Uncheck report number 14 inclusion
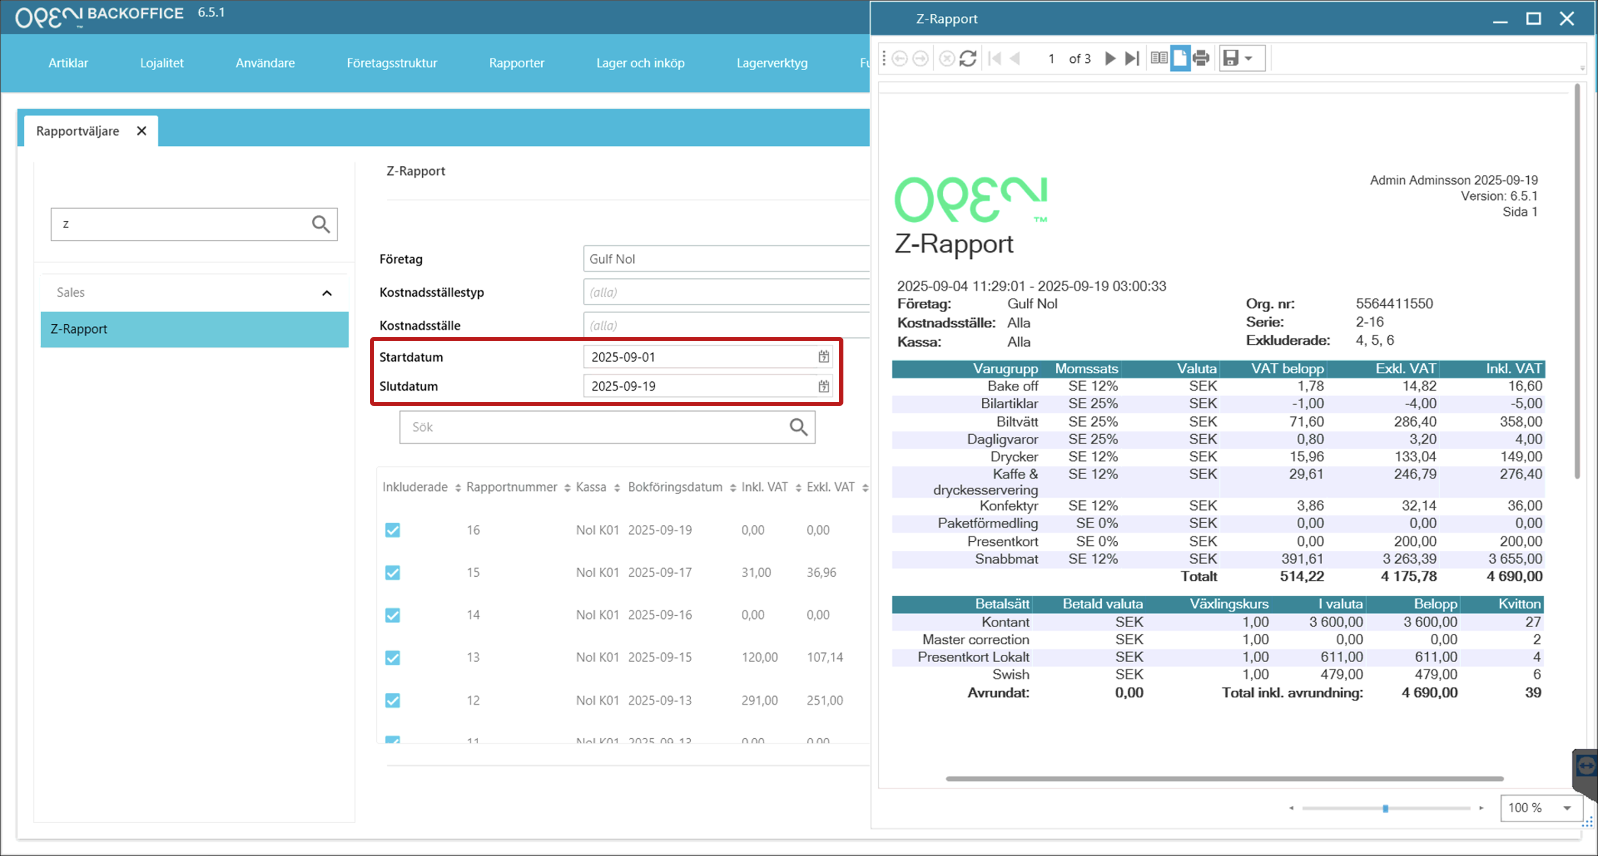This screenshot has width=1598, height=856. click(393, 615)
